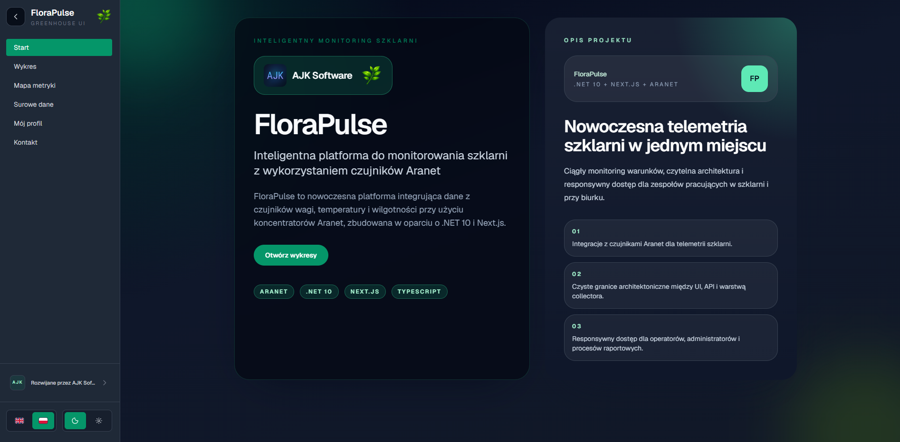Click the large FloraPulse heading
Viewport: 900px width, 442px height.
(x=321, y=124)
